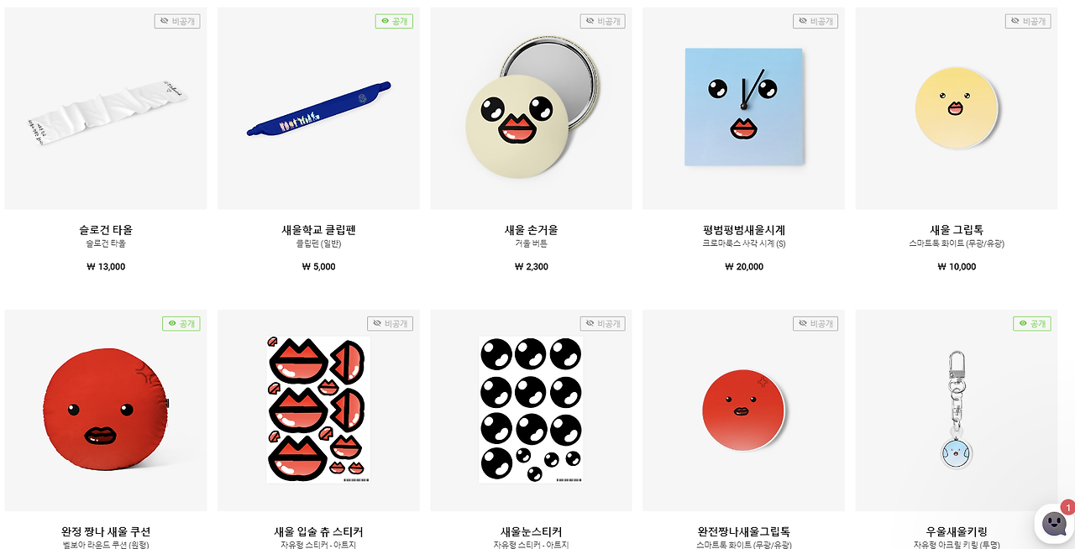1075x549 pixels.
Task: Open the blue square clock product image
Action: pyautogui.click(x=744, y=108)
